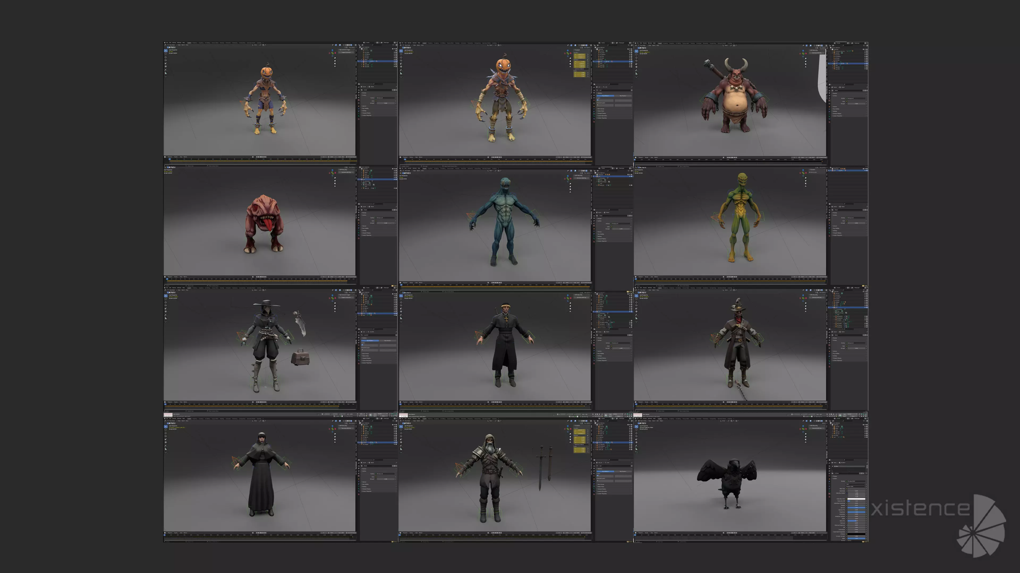Click rendered shading icon in bandaged pumpkin header
The height and width of the screenshot is (573, 1020).
[587, 45]
